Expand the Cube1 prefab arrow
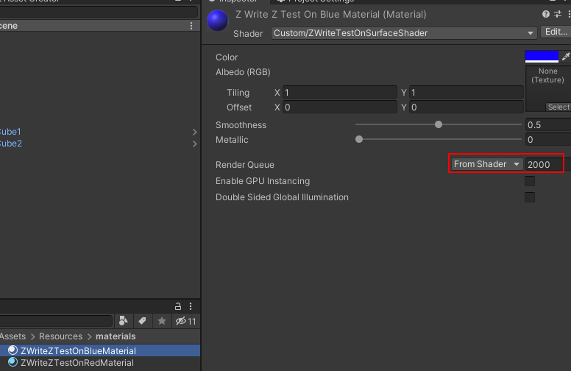The image size is (571, 371). [194, 132]
